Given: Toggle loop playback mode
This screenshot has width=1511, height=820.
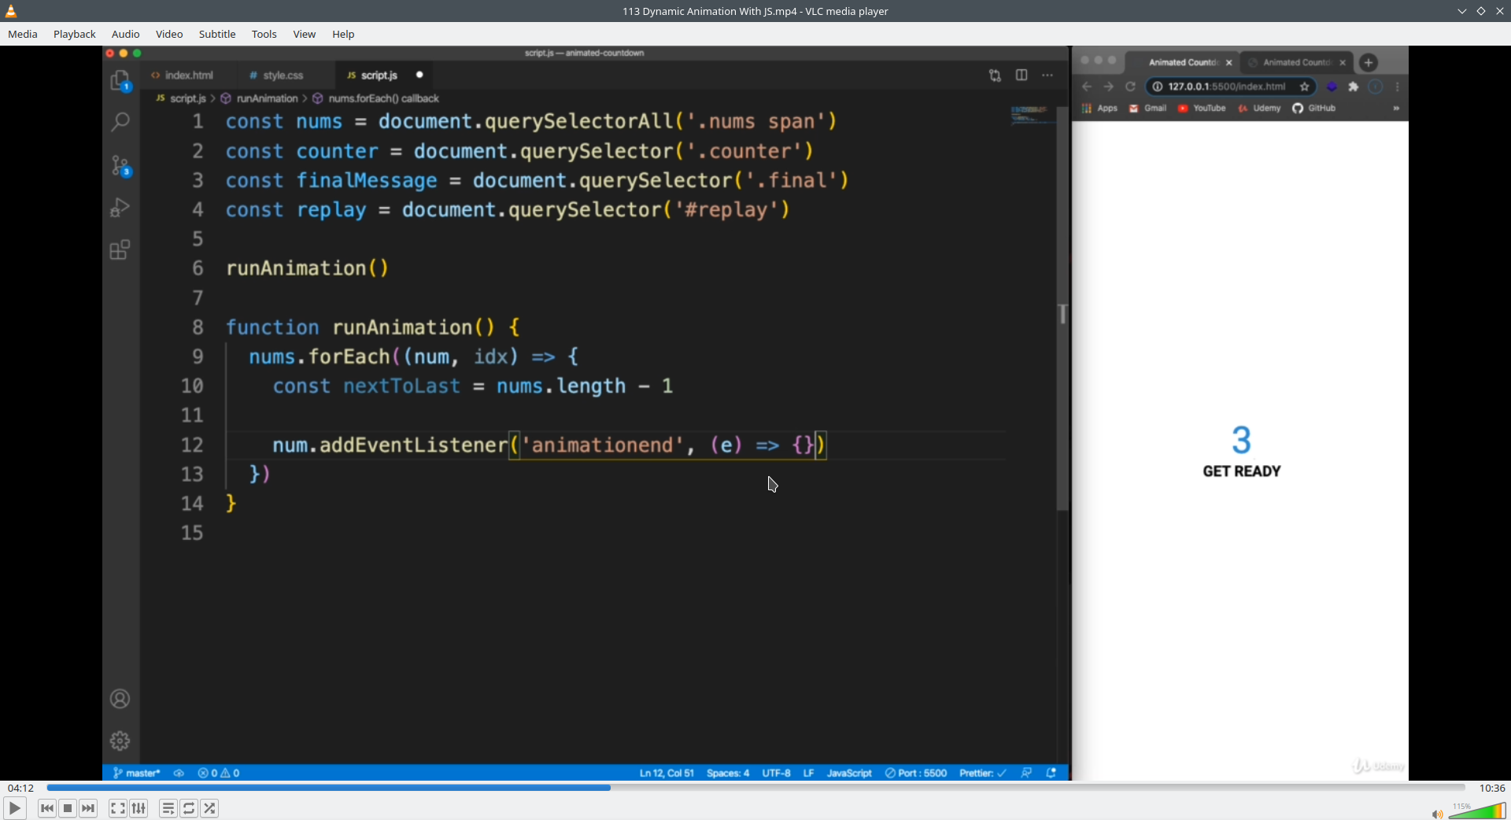Looking at the screenshot, I should [x=189, y=808].
